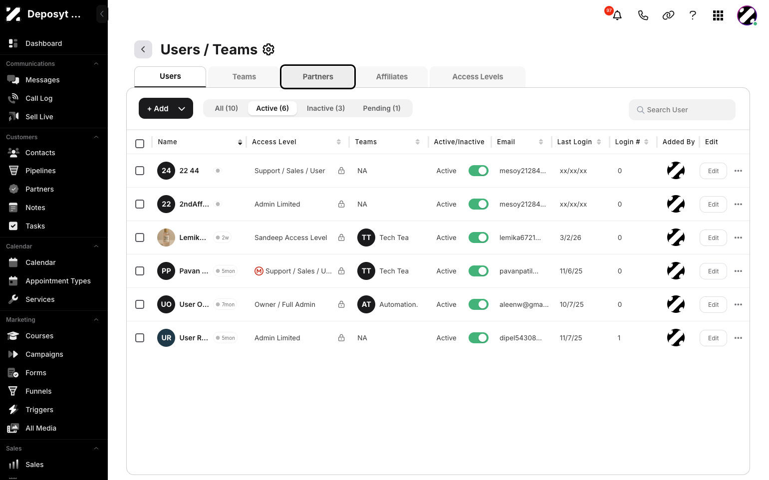Open the help question mark icon
Image resolution: width=769 pixels, height=480 pixels.
tap(693, 15)
